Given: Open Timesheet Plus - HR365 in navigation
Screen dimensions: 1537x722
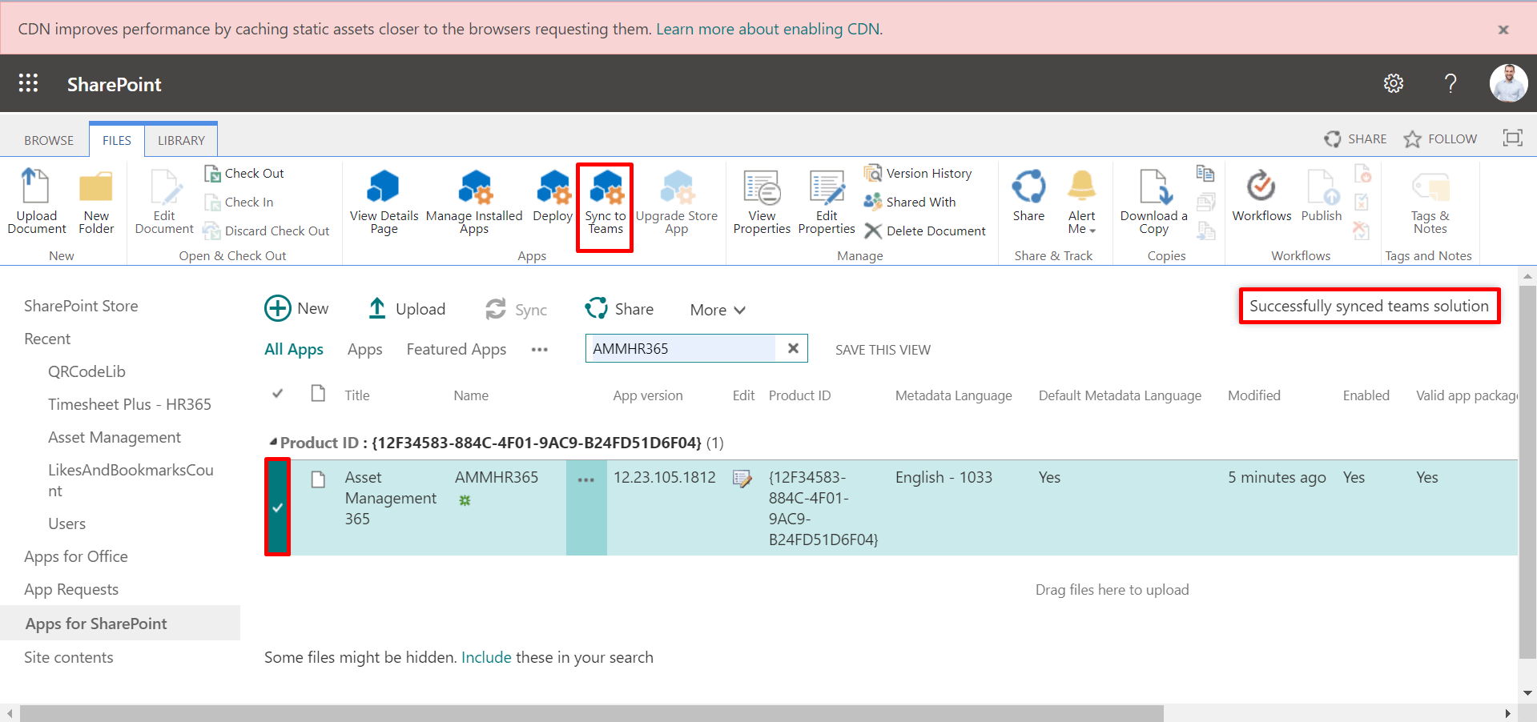Looking at the screenshot, I should [x=130, y=404].
